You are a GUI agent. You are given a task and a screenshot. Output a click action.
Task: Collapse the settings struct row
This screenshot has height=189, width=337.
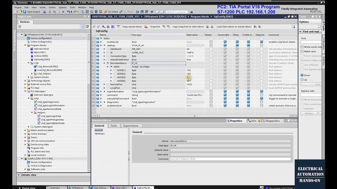pos(104,46)
